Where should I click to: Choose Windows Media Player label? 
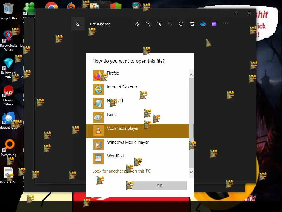(128, 142)
